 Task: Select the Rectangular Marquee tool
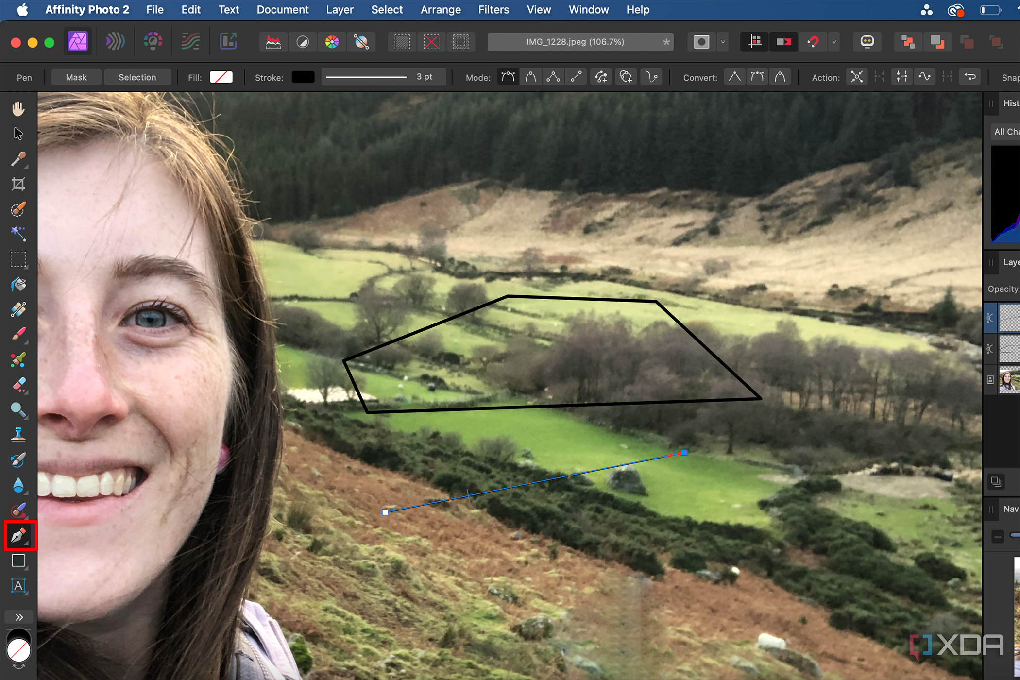click(18, 260)
